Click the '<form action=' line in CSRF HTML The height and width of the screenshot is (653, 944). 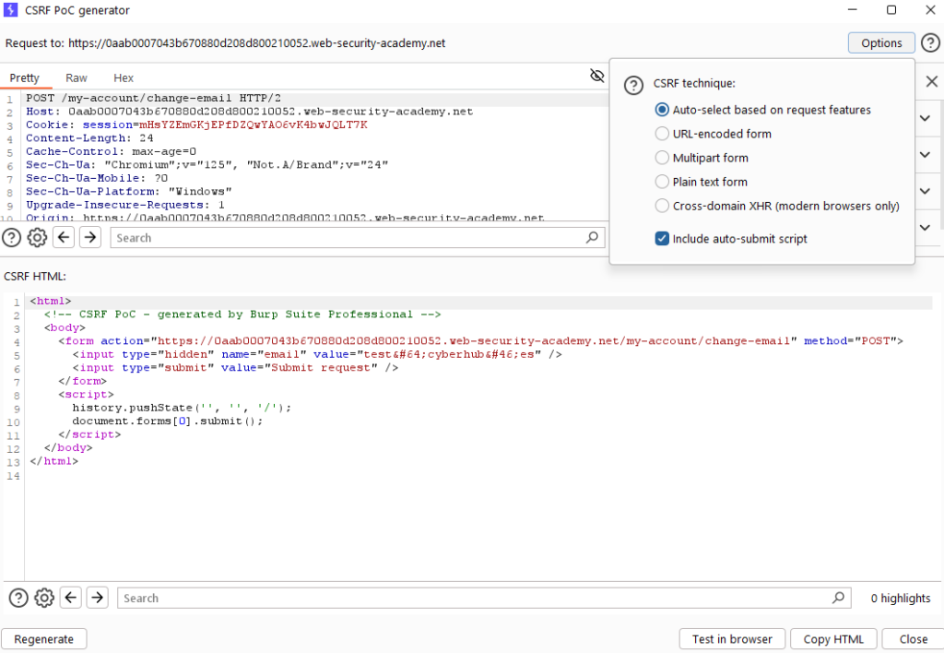481,341
